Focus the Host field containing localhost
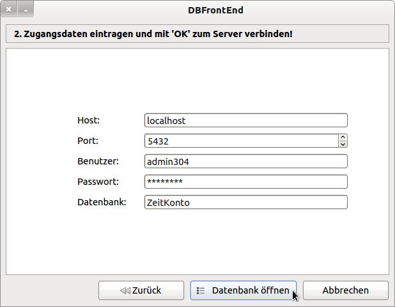395x307 pixels. click(245, 120)
